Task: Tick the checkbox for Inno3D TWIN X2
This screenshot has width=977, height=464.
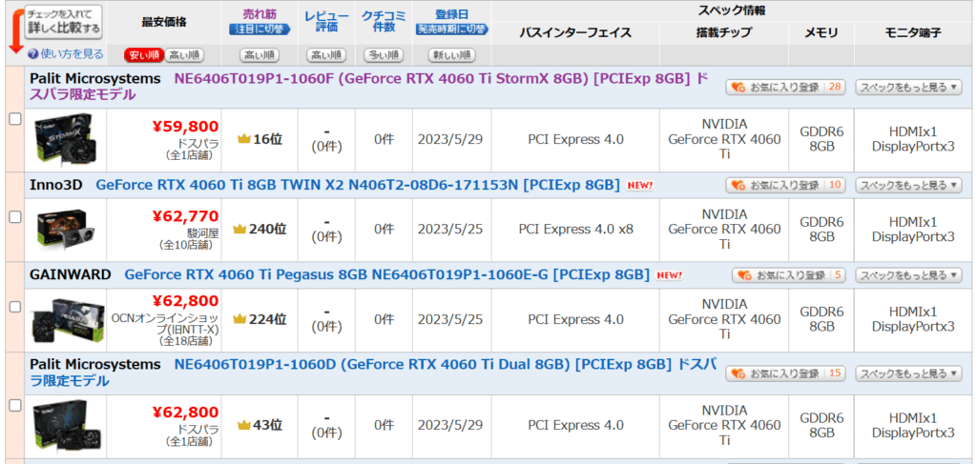Action: pos(15,217)
